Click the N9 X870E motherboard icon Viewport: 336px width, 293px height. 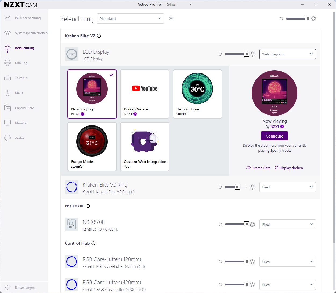[x=72, y=224]
